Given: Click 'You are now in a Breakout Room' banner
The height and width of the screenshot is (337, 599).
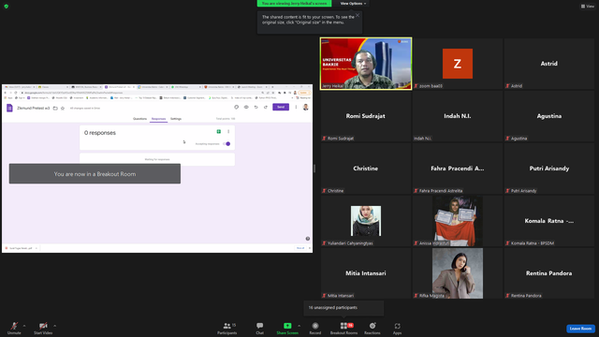Looking at the screenshot, I should [95, 174].
